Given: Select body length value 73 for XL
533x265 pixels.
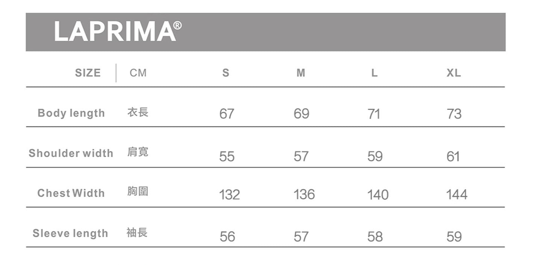Looking at the screenshot, I should [454, 114].
